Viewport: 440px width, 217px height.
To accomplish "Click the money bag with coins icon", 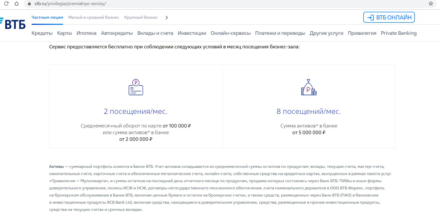I will pos(309,87).
